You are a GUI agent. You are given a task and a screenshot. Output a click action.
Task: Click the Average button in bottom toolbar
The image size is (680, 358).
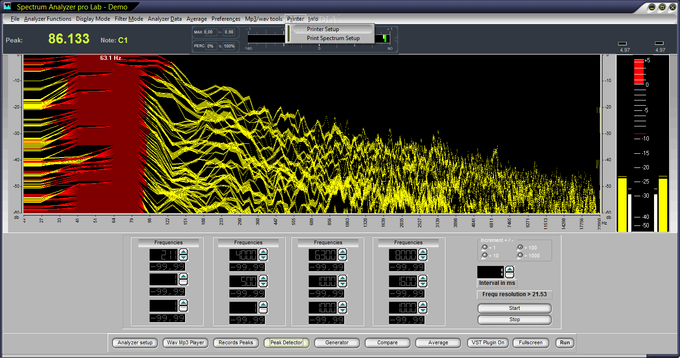[x=438, y=343]
